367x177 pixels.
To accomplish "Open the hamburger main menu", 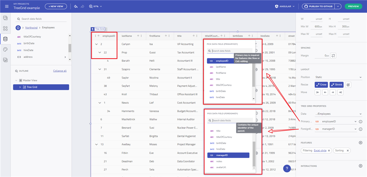I will pos(6,6).
